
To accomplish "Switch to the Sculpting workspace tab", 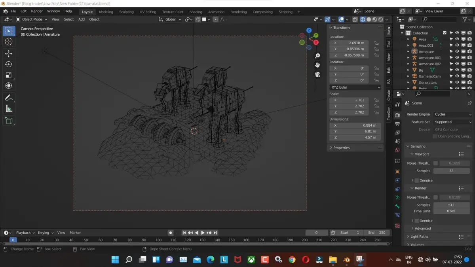I will pos(126,12).
